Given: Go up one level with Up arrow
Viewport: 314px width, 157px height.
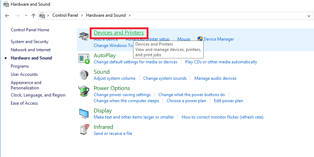Looking at the screenshot, I should pos(33,16).
